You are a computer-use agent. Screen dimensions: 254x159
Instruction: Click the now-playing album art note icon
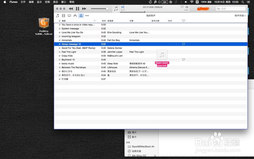pyautogui.click(x=116, y=9)
